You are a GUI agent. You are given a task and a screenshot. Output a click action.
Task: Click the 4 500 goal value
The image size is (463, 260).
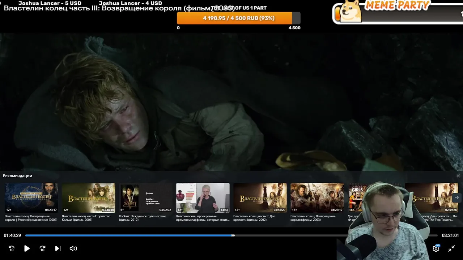tap(294, 28)
